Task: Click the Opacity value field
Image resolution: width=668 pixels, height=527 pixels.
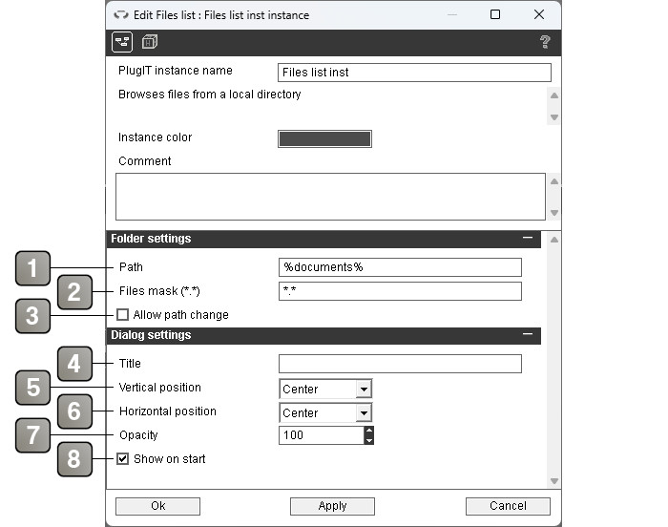Action: click(x=322, y=435)
